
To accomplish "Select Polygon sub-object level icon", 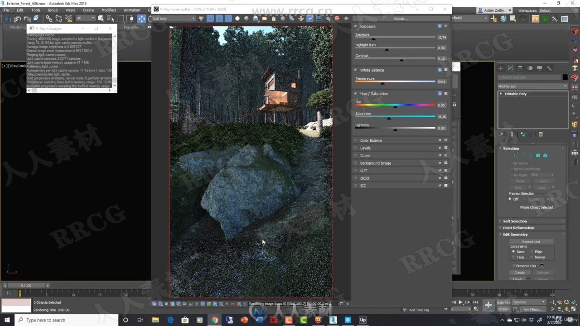I will (538, 155).
